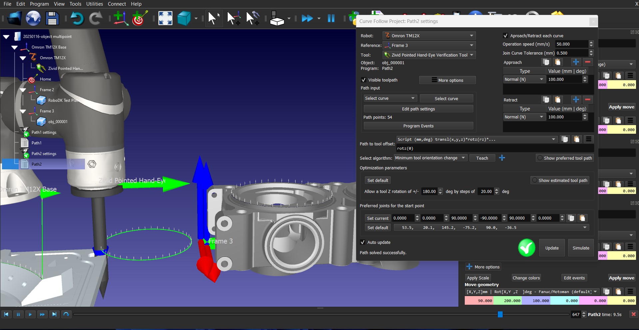Screen dimensions: 639x330
Task: Click the Edit path settings button
Action: point(418,109)
